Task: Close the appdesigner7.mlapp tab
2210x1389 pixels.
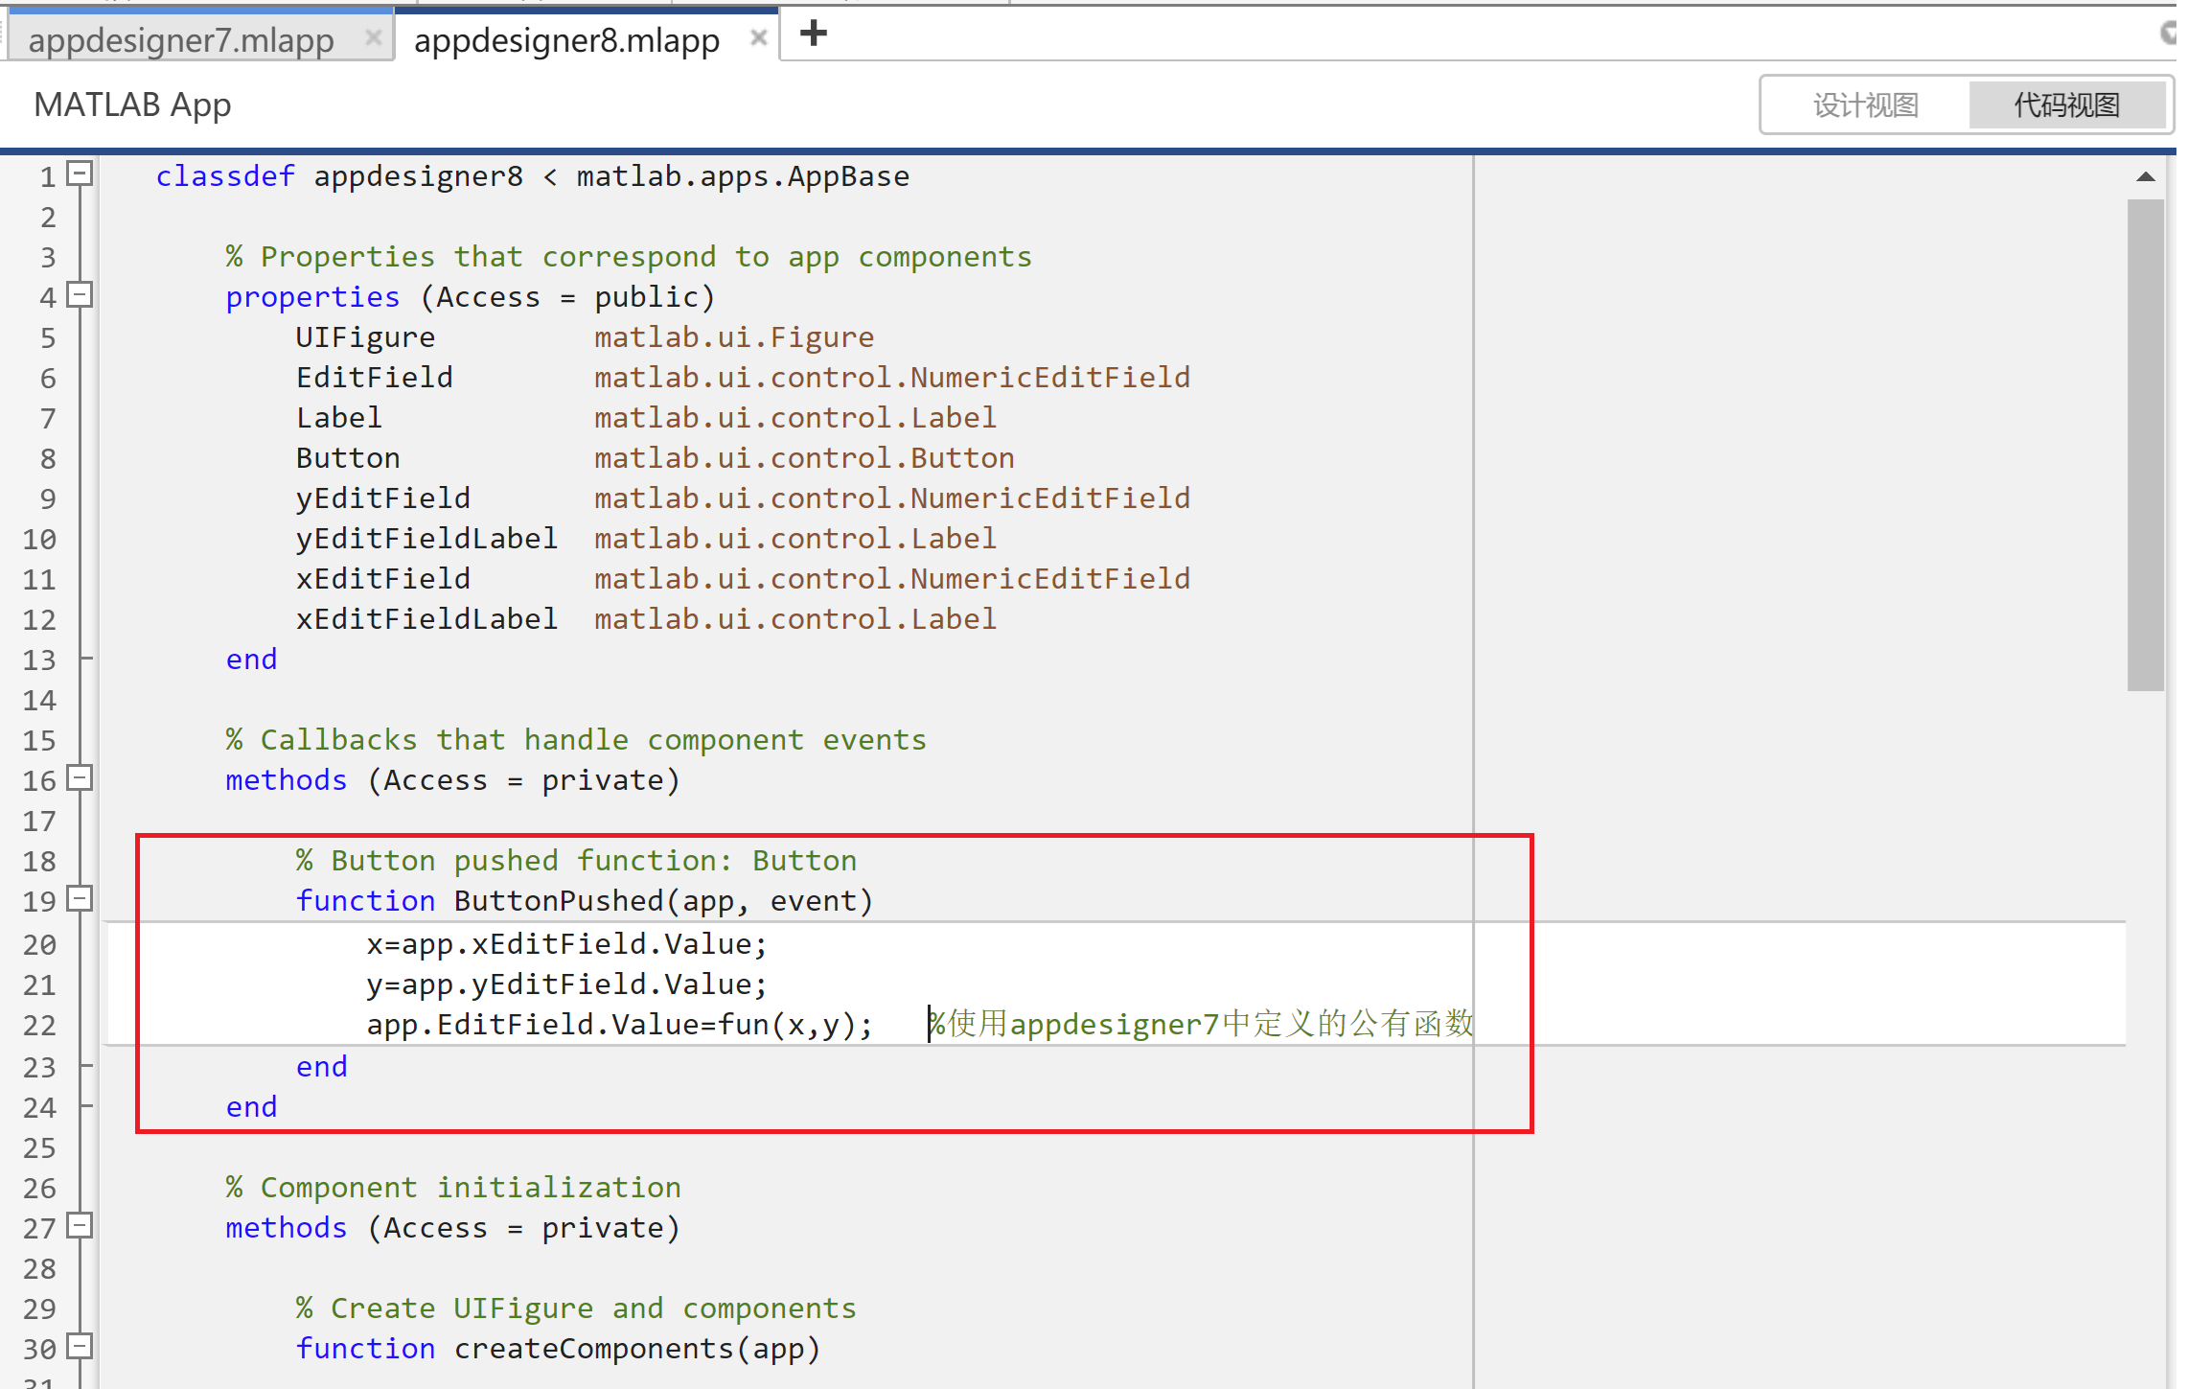Action: (x=374, y=38)
